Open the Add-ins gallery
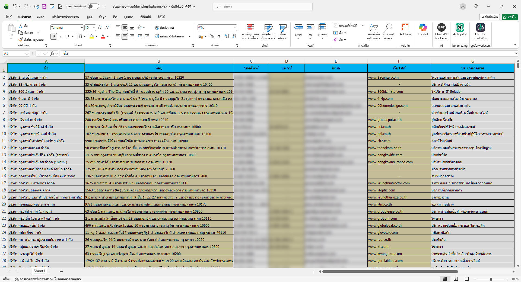Screen dimensions: 521x282 [x=405, y=30]
